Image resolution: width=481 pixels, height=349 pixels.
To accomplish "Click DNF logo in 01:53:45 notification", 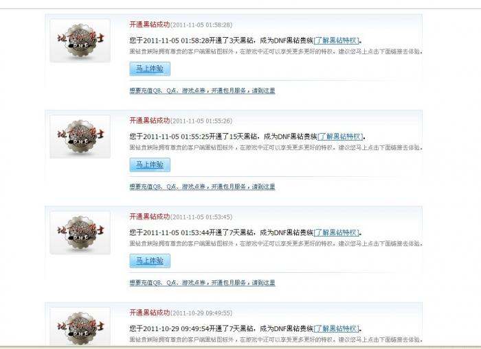I will [80, 232].
